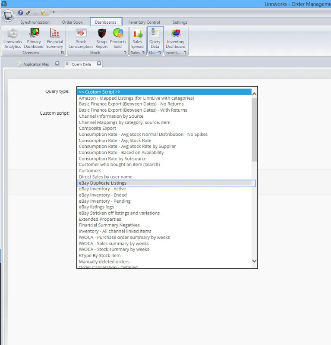Select 'IWOCA - Sales summary by weeks'
Viewport: 331px width, 345px height.
click(164, 244)
